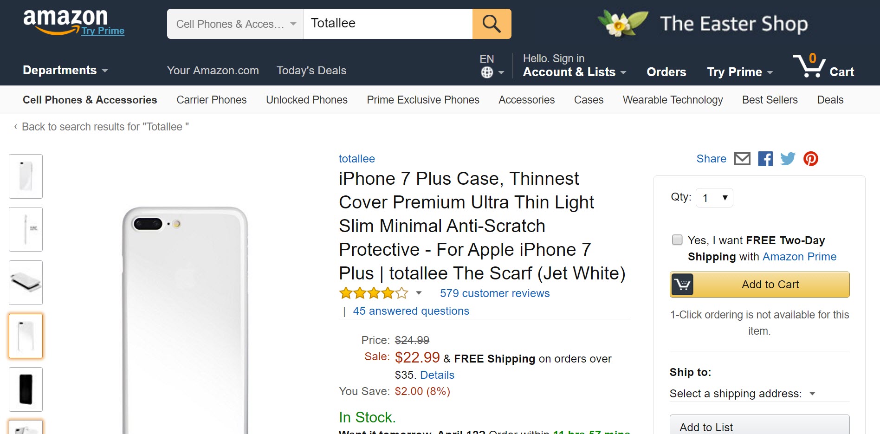
Task: Open the Unlocked Phones tab
Action: [306, 100]
